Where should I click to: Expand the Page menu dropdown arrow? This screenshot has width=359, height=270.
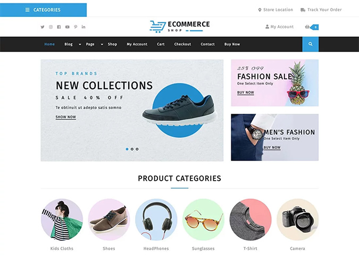pos(102,45)
